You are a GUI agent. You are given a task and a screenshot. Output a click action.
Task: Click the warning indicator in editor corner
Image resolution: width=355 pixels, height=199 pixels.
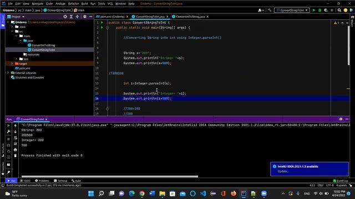[336, 23]
